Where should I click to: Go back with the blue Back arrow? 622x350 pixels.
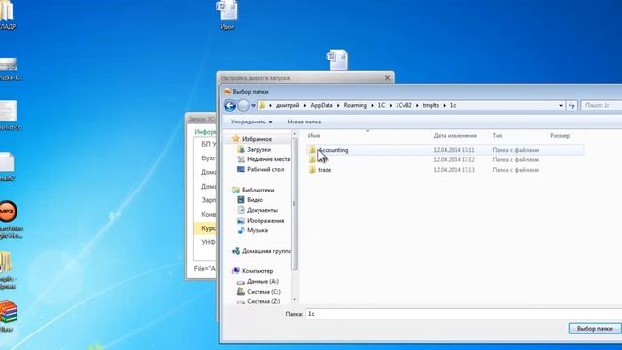229,106
